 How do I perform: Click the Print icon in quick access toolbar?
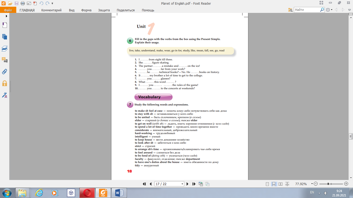click(22, 3)
